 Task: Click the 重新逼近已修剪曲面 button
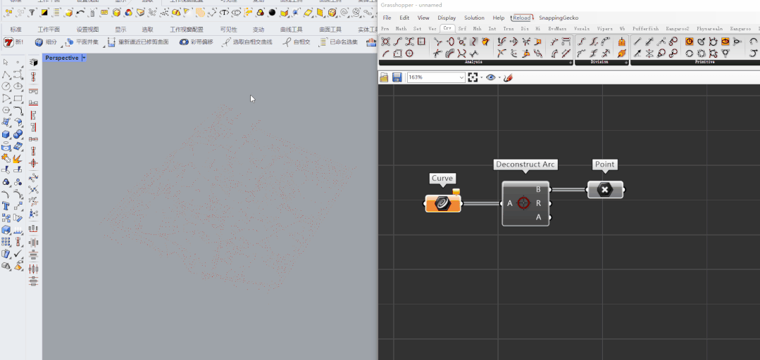pos(139,42)
